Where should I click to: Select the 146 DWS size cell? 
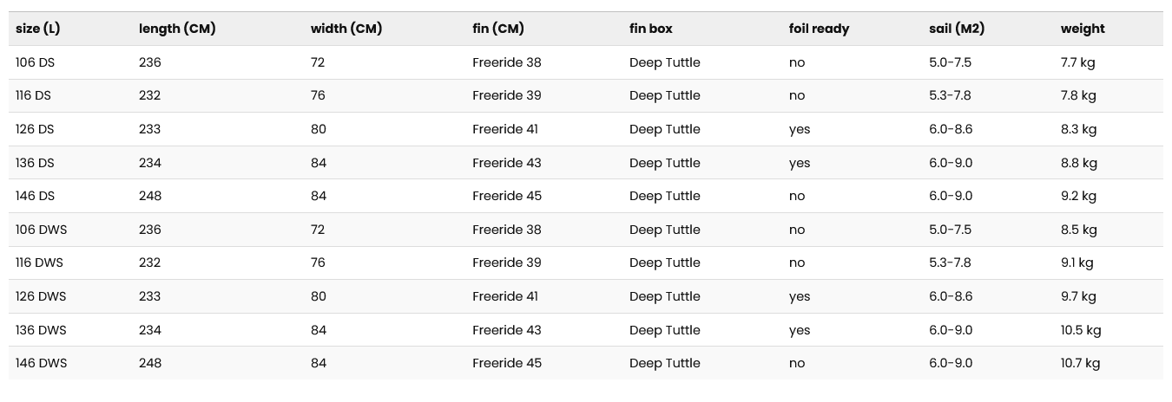pos(41,363)
